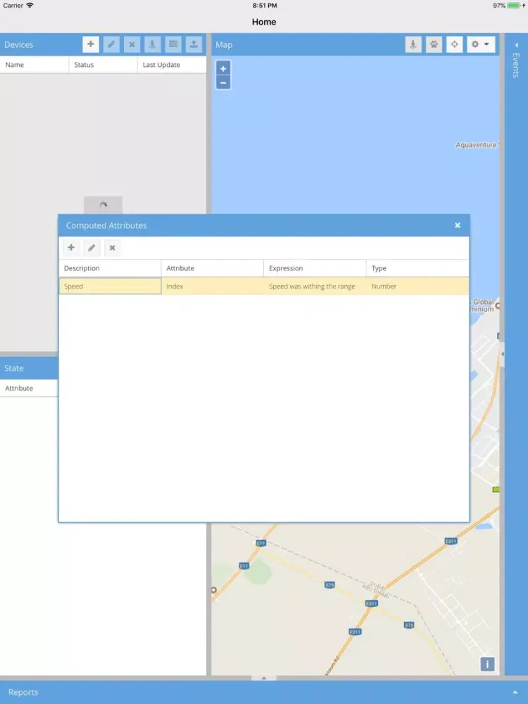Viewport: 528px width, 704px height.
Task: Delete selected computed attribute
Action: click(112, 247)
